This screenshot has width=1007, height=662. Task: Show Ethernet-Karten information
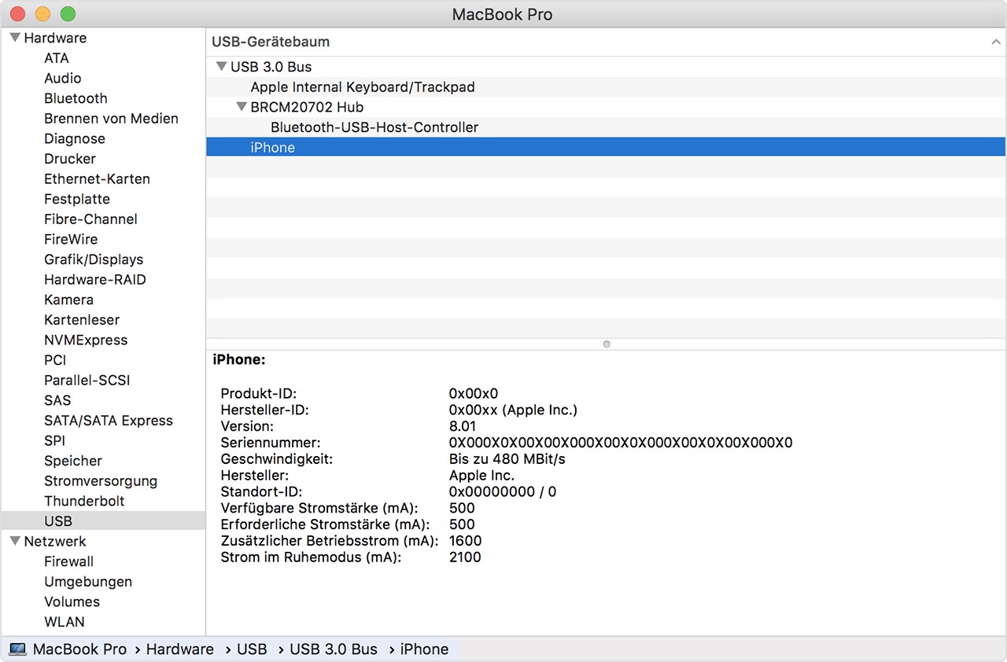click(x=97, y=179)
